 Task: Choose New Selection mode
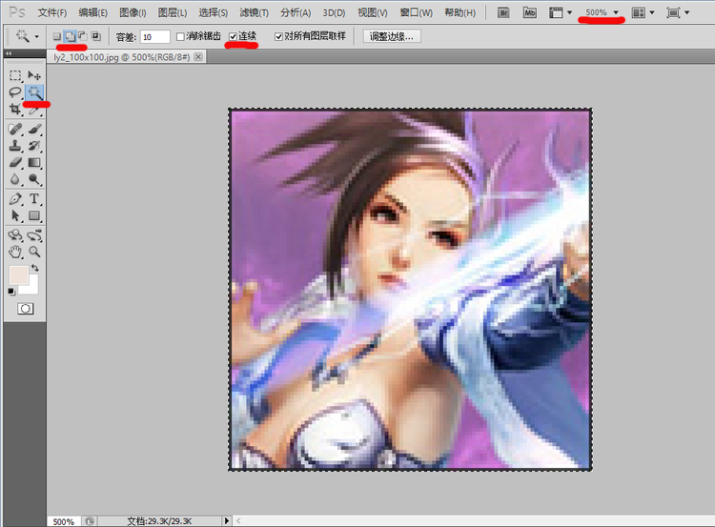[x=56, y=36]
